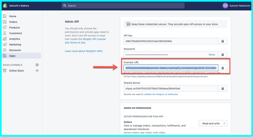The image size is (253, 137).
Task: Click the Customers person icon
Action: point(5,33)
